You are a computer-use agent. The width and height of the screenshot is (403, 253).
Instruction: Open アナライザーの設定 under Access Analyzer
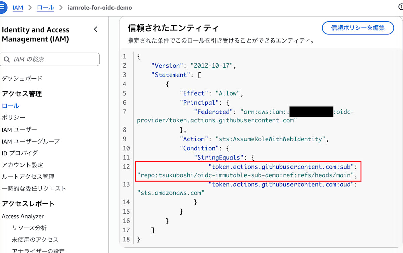38,250
